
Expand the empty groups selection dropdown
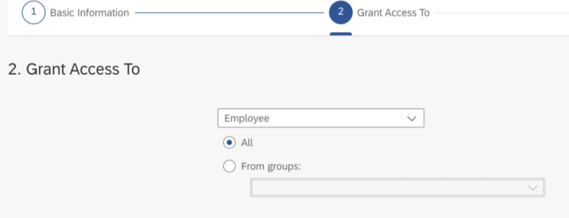397,187
